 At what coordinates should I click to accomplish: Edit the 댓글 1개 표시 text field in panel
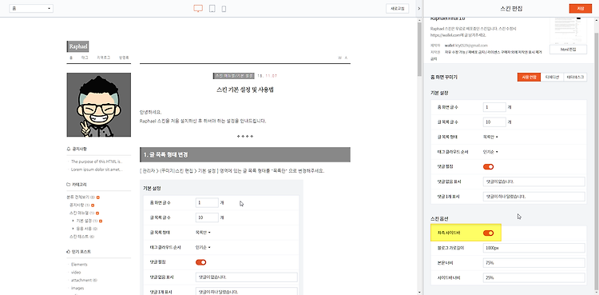[534, 197]
